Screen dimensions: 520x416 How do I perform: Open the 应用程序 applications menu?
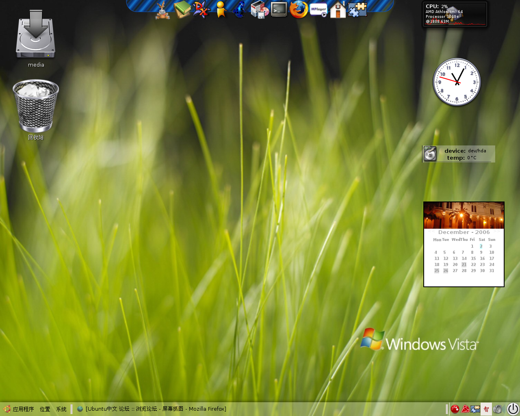19,409
